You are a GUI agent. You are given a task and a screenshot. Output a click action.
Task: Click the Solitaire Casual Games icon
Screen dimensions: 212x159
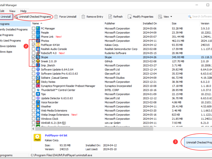[x=38, y=78]
